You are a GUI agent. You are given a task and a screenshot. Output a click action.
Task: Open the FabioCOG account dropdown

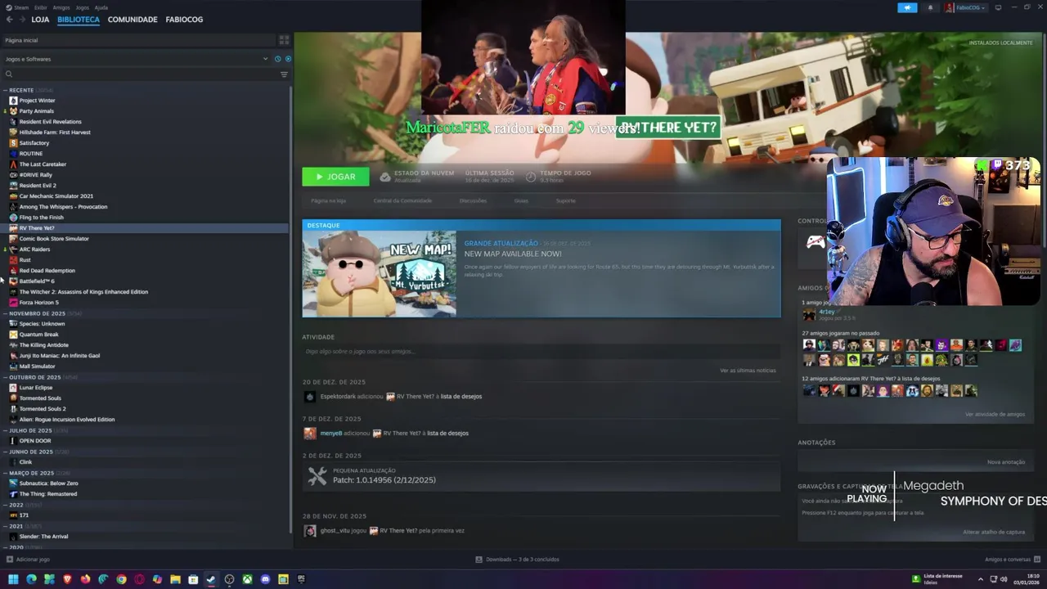(x=965, y=7)
